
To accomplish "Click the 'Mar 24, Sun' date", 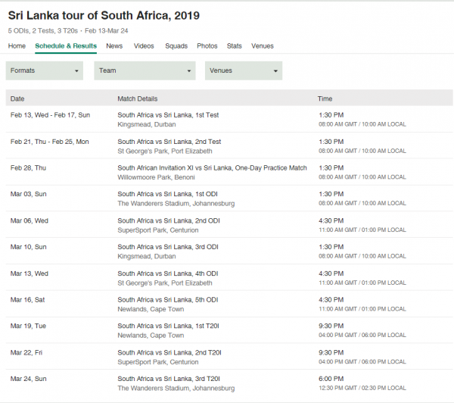I will 29,379.
